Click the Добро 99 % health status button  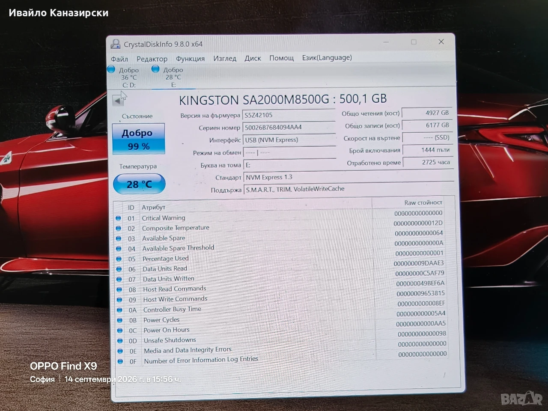138,139
